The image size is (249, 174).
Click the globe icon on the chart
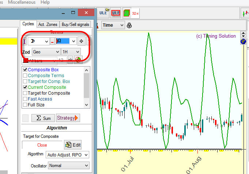pos(243,42)
